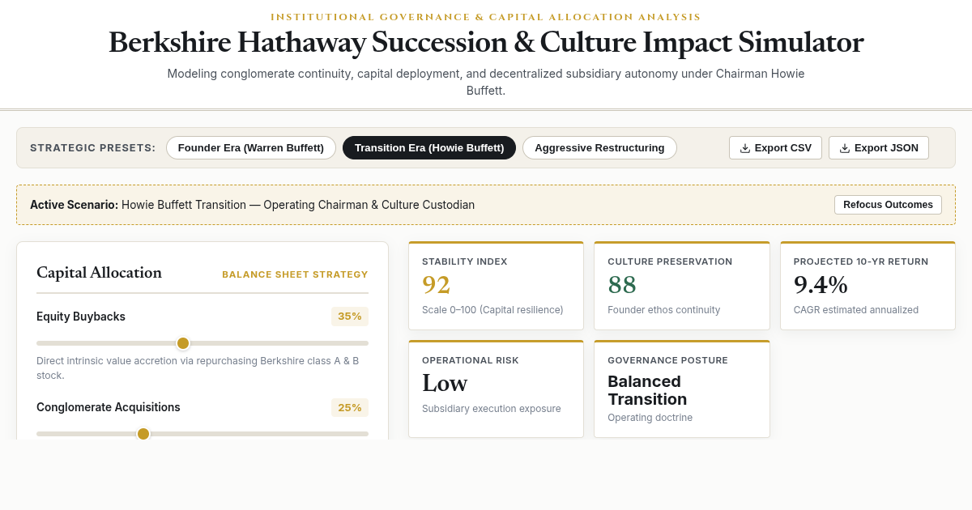Select Transition Era (Howie Buffett) preset
This screenshot has width=972, height=510.
point(429,147)
